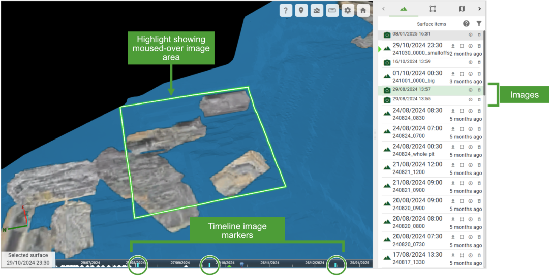Show info for 29/10/2024 23:30 surface
Image resolution: width=549 pixels, height=277 pixels.
click(x=471, y=46)
